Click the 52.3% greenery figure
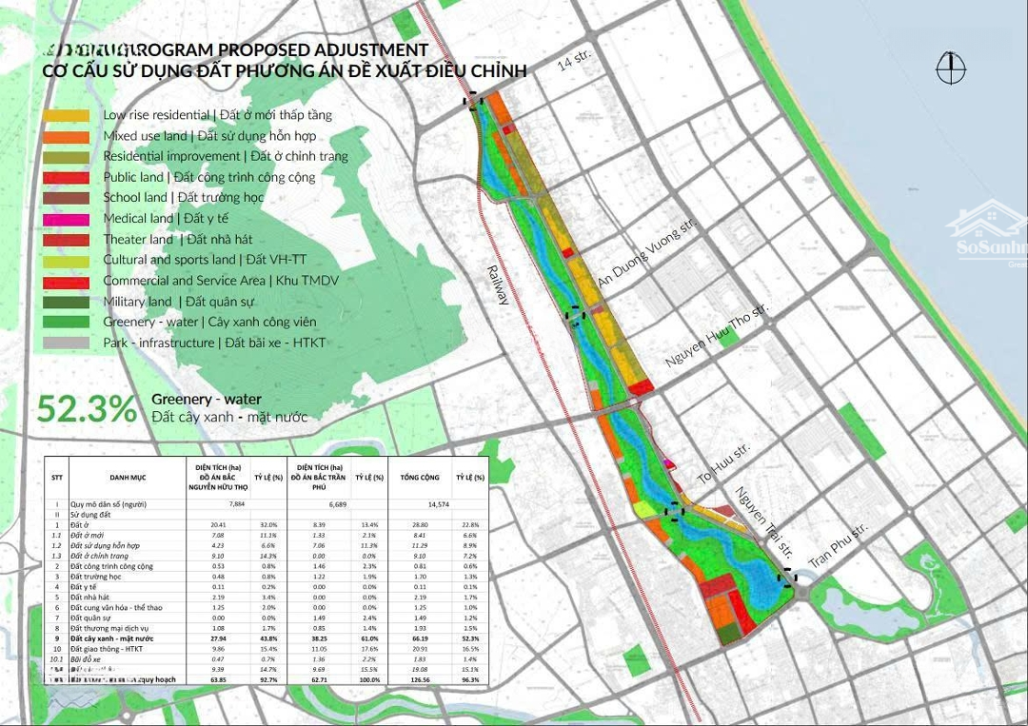The image size is (1028, 726). pos(87,409)
